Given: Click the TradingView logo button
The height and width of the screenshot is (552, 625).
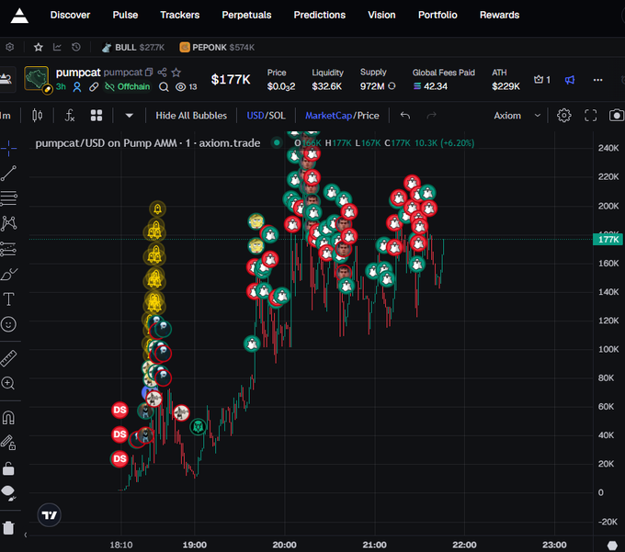Looking at the screenshot, I should (50, 515).
